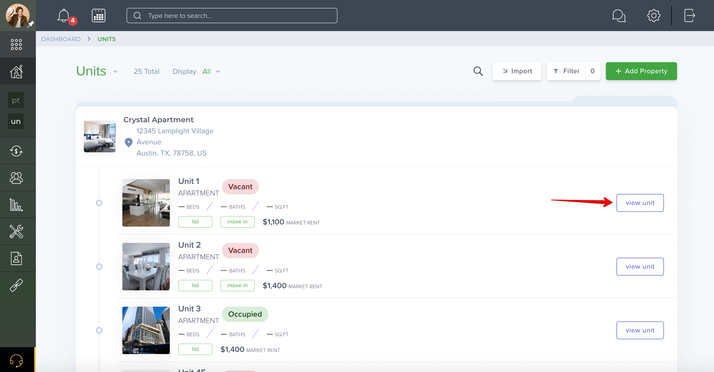Open the calendar icon in top bar
The height and width of the screenshot is (372, 714).
(98, 16)
